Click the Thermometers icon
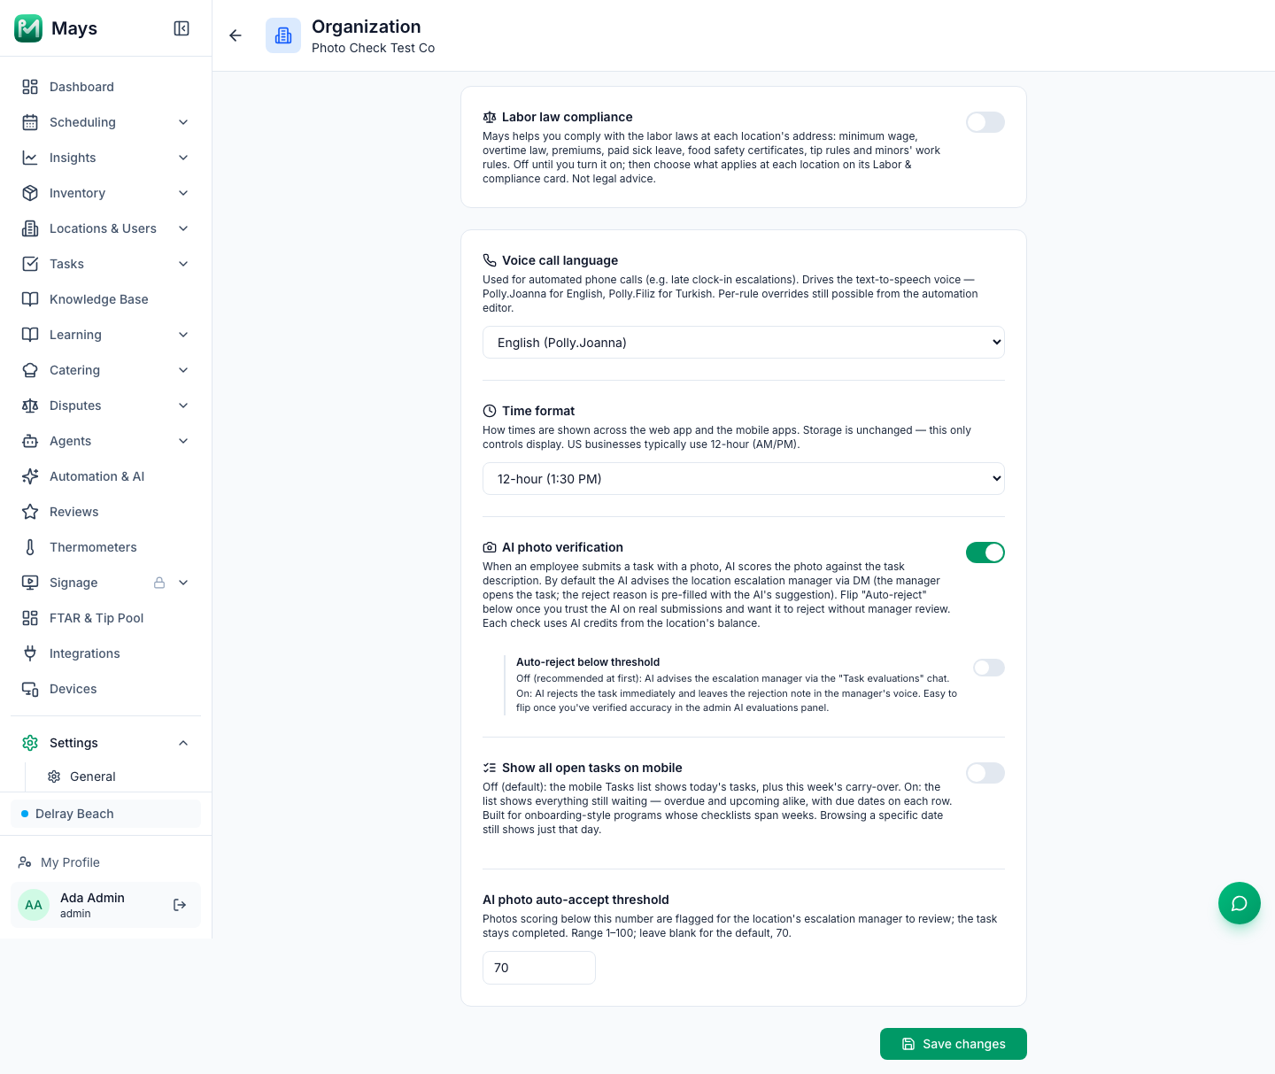 (30, 547)
